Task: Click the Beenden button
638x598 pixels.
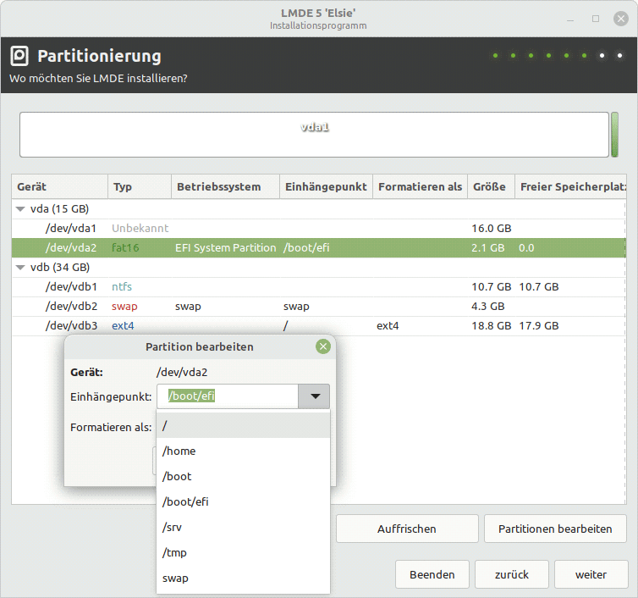Action: pos(432,574)
